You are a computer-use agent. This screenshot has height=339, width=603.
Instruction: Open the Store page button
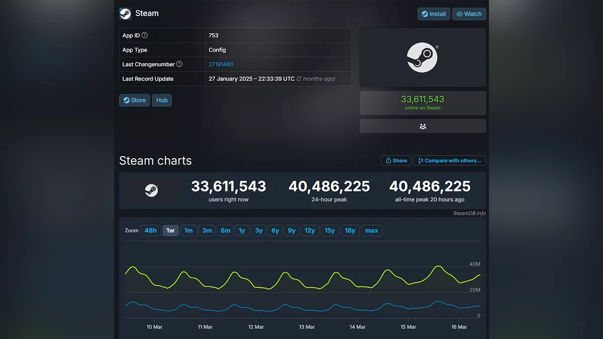(134, 100)
